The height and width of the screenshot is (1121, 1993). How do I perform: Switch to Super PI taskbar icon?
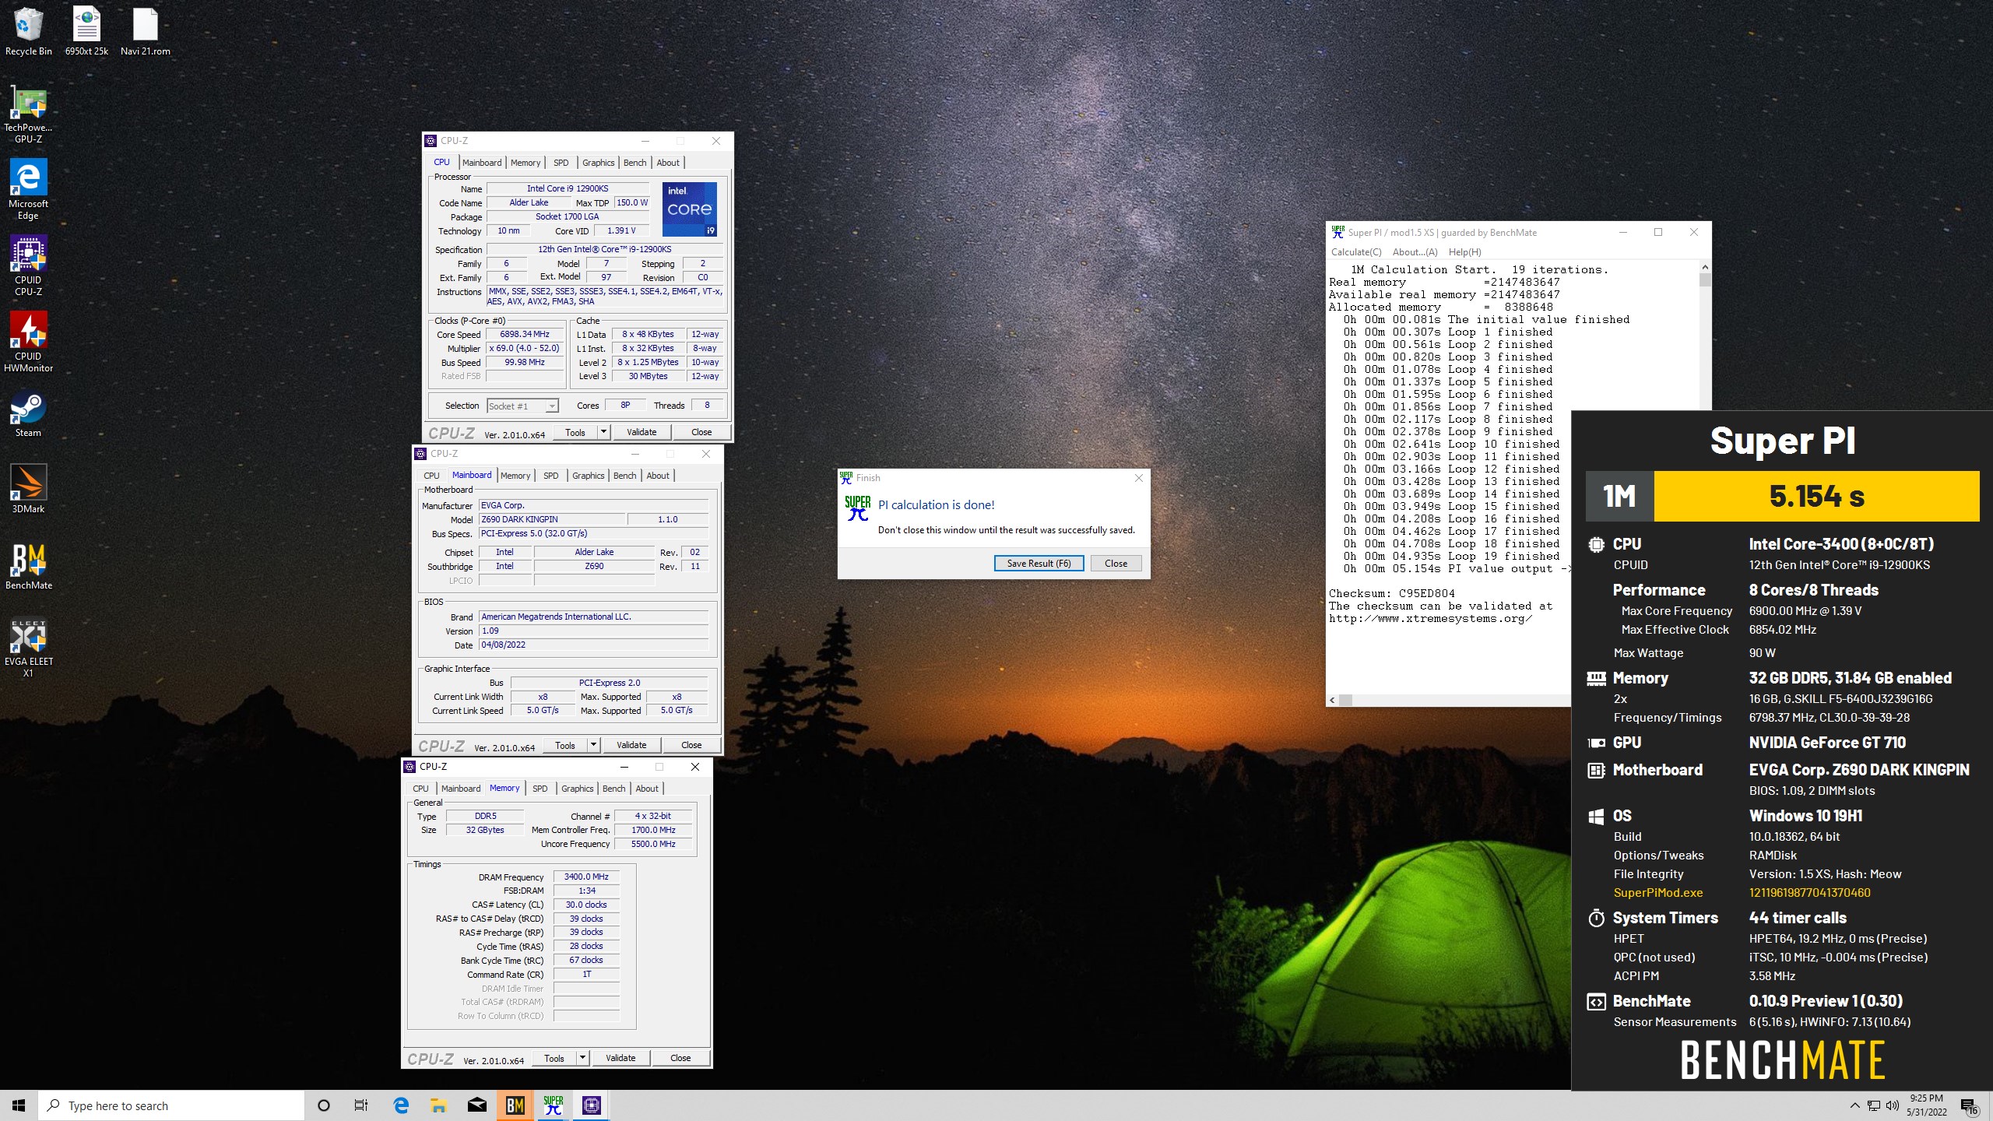553,1105
